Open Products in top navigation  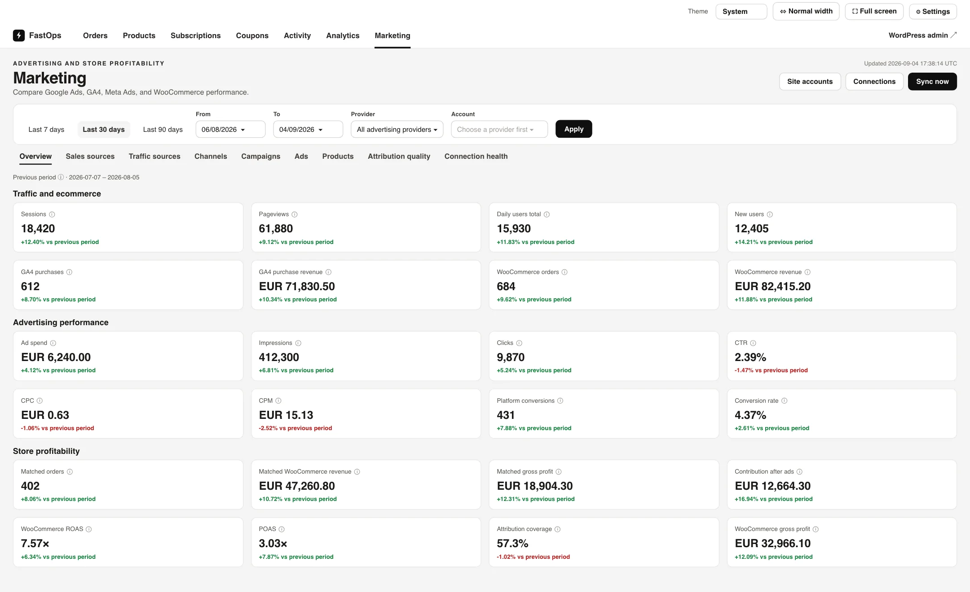[x=139, y=35]
